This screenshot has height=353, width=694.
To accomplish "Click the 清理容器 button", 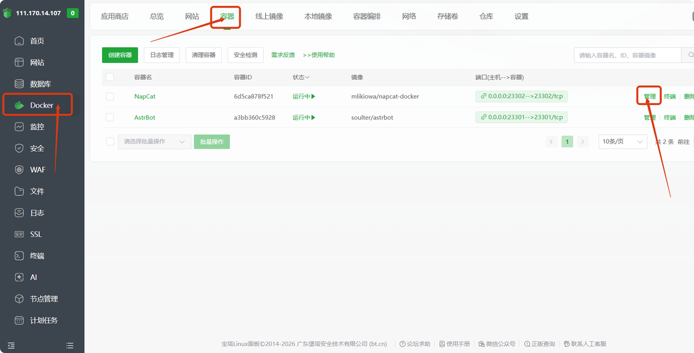I will [x=203, y=55].
